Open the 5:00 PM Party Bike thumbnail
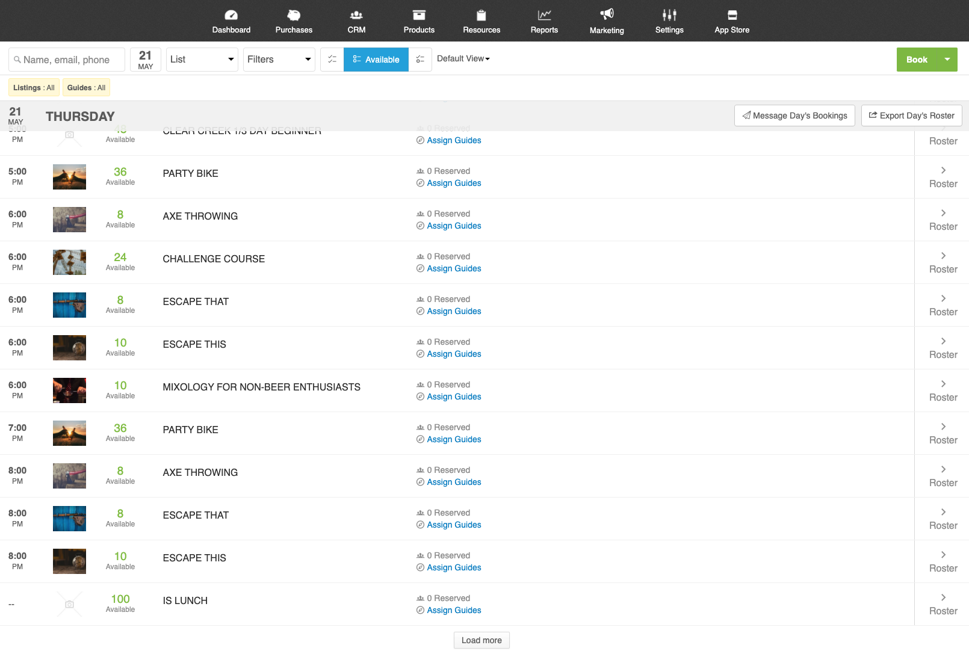The width and height of the screenshot is (969, 654). pos(69,177)
